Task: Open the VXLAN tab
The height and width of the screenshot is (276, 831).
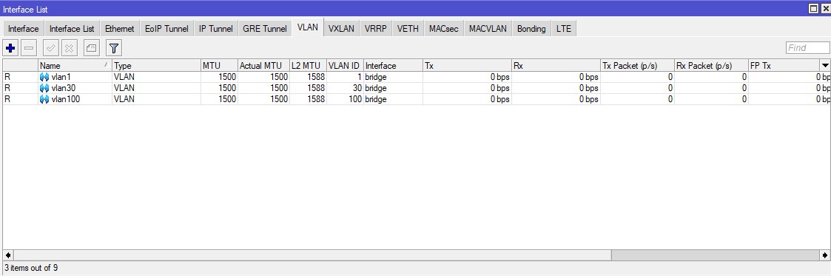Action: tap(341, 29)
